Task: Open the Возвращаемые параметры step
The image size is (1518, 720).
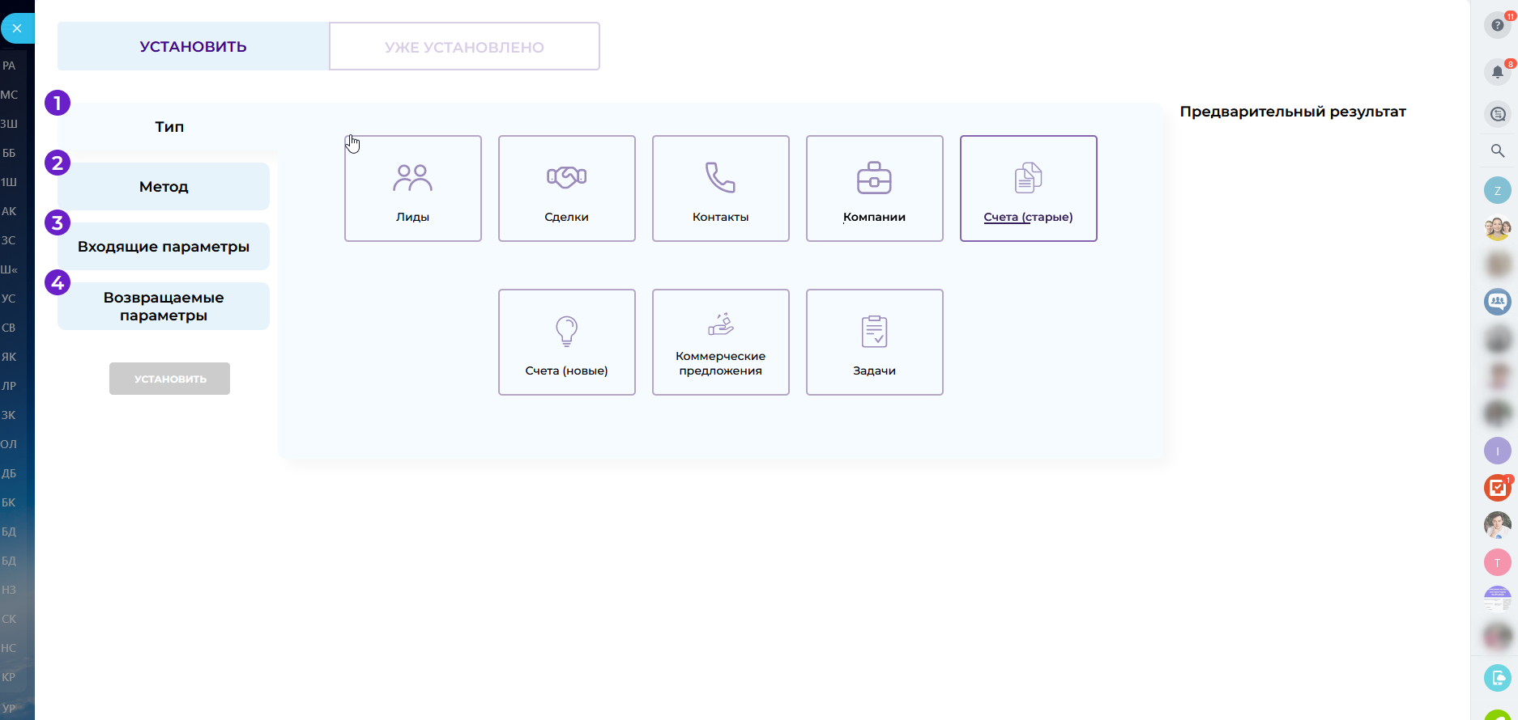Action: [x=164, y=307]
